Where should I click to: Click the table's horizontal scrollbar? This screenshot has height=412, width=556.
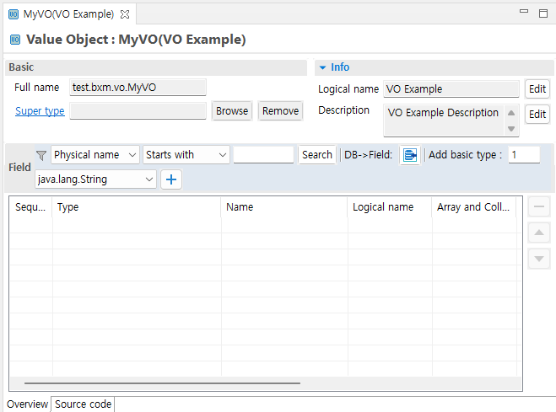coord(162,383)
